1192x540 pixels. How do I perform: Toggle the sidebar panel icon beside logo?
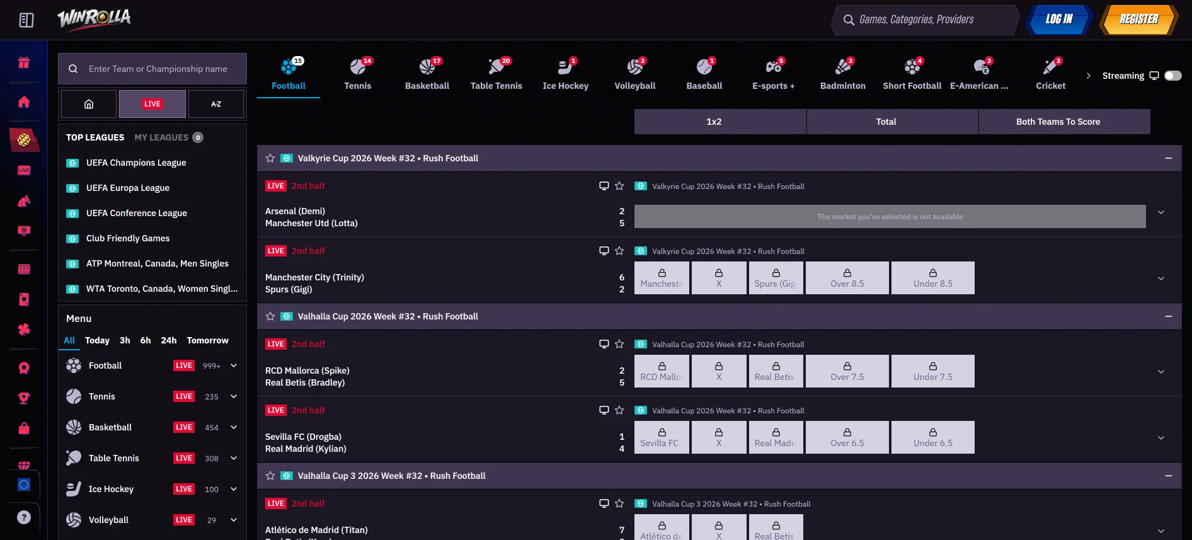click(x=26, y=20)
